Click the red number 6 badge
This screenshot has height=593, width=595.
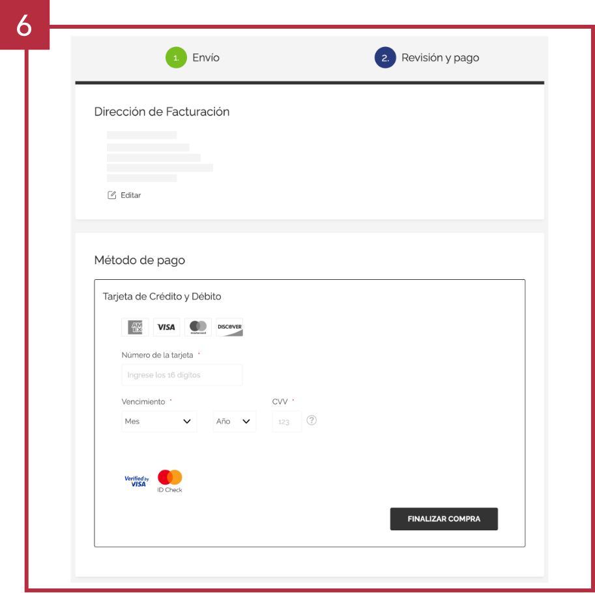[24, 25]
